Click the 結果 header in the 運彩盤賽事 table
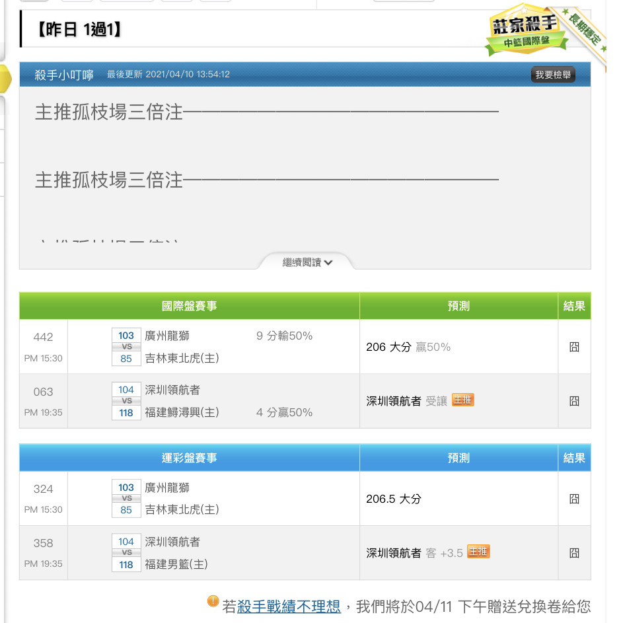 coord(574,458)
